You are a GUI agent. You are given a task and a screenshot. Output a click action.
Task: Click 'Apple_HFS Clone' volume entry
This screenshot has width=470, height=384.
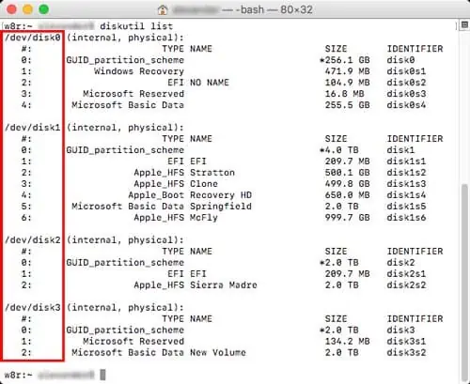[176, 184]
